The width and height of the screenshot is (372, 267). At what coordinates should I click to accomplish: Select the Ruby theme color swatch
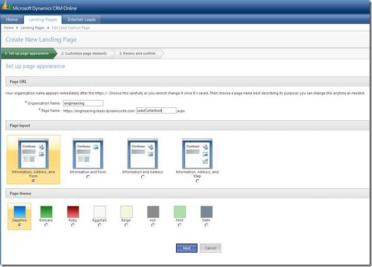click(73, 211)
